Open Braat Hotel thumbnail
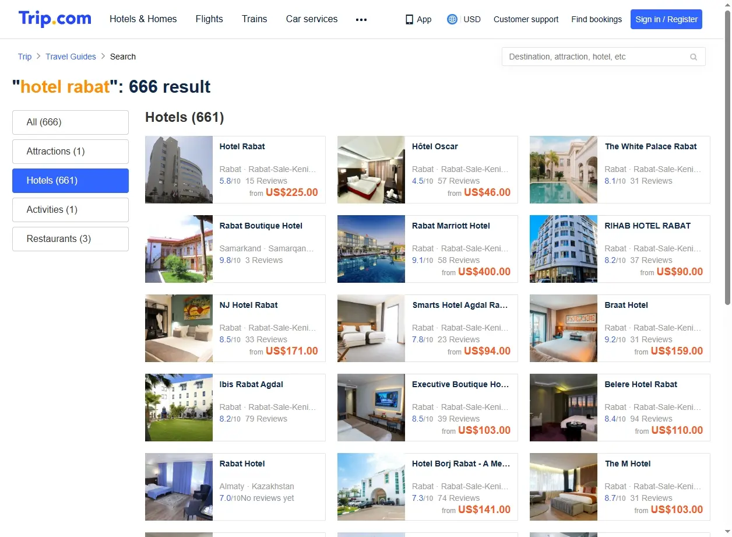 564,328
